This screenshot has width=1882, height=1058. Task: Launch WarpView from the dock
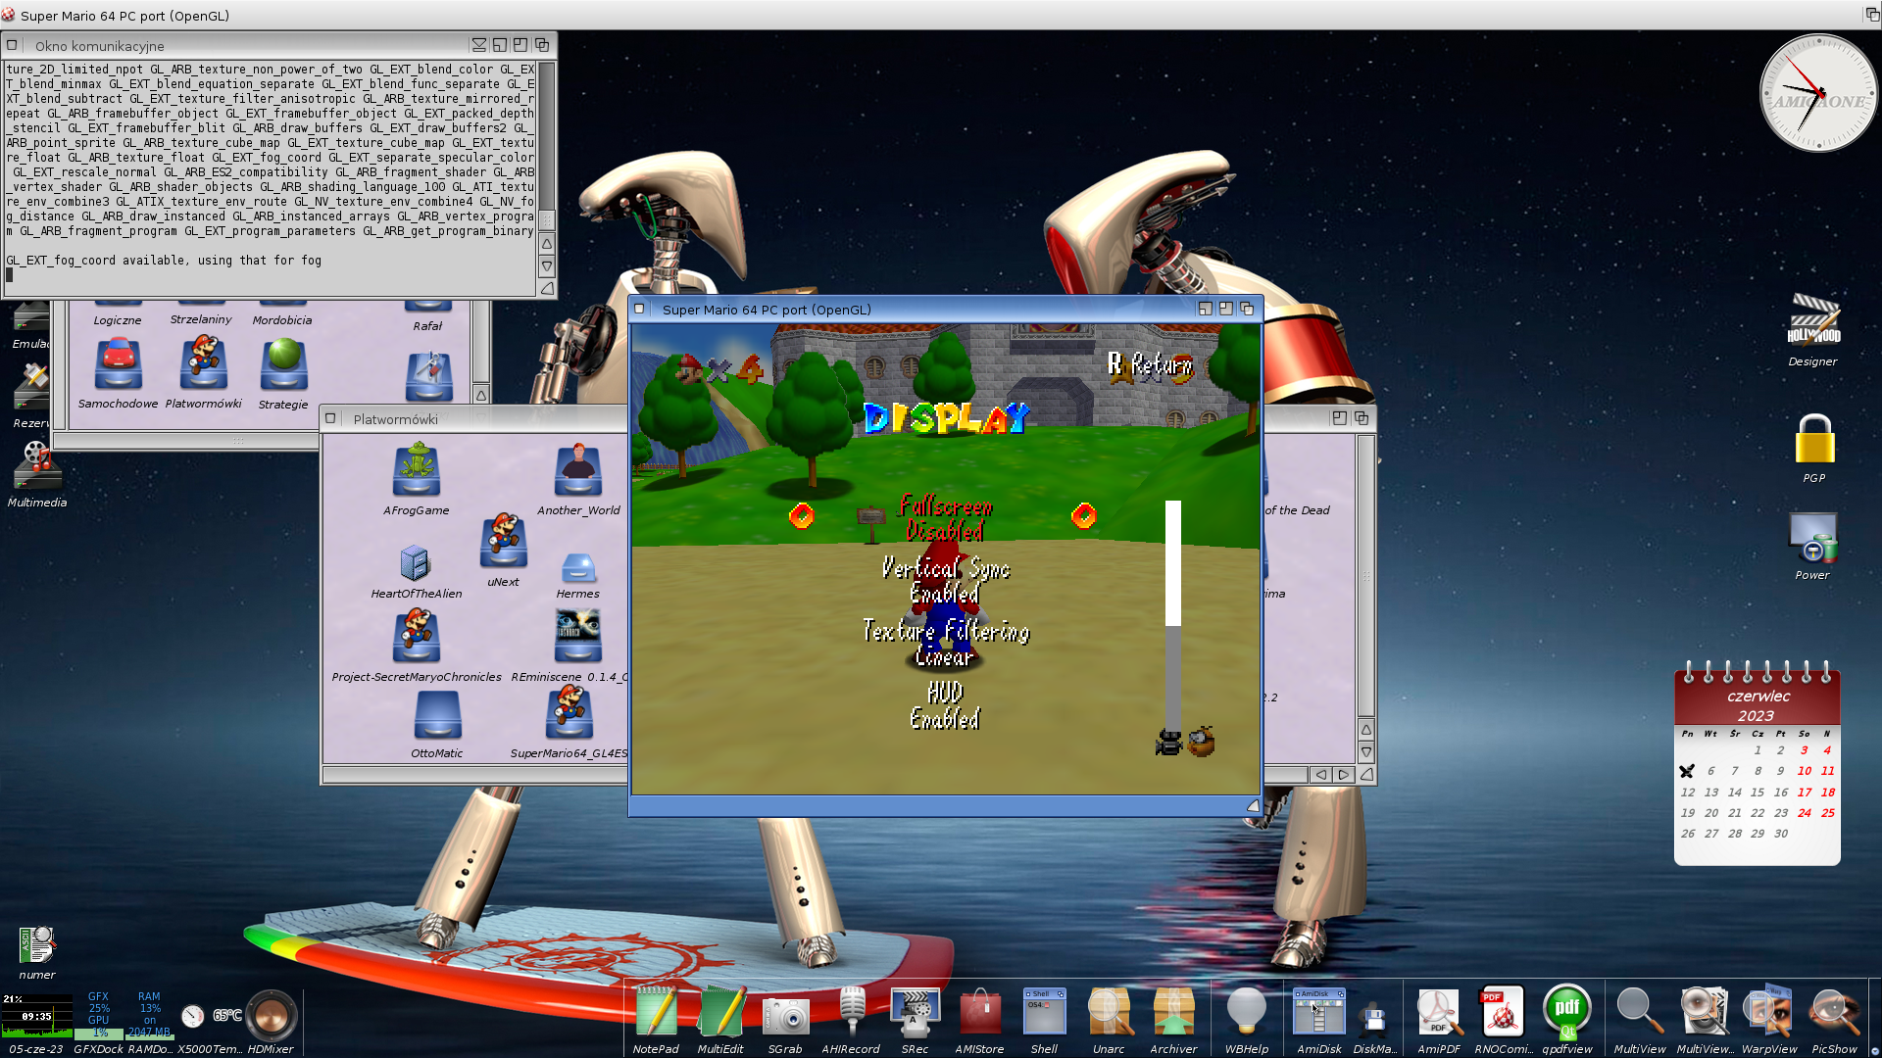(x=1768, y=1012)
